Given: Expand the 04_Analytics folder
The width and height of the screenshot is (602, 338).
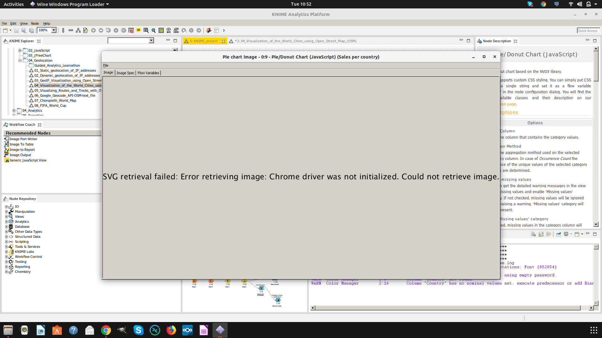Looking at the screenshot, I should pyautogui.click(x=14, y=110).
